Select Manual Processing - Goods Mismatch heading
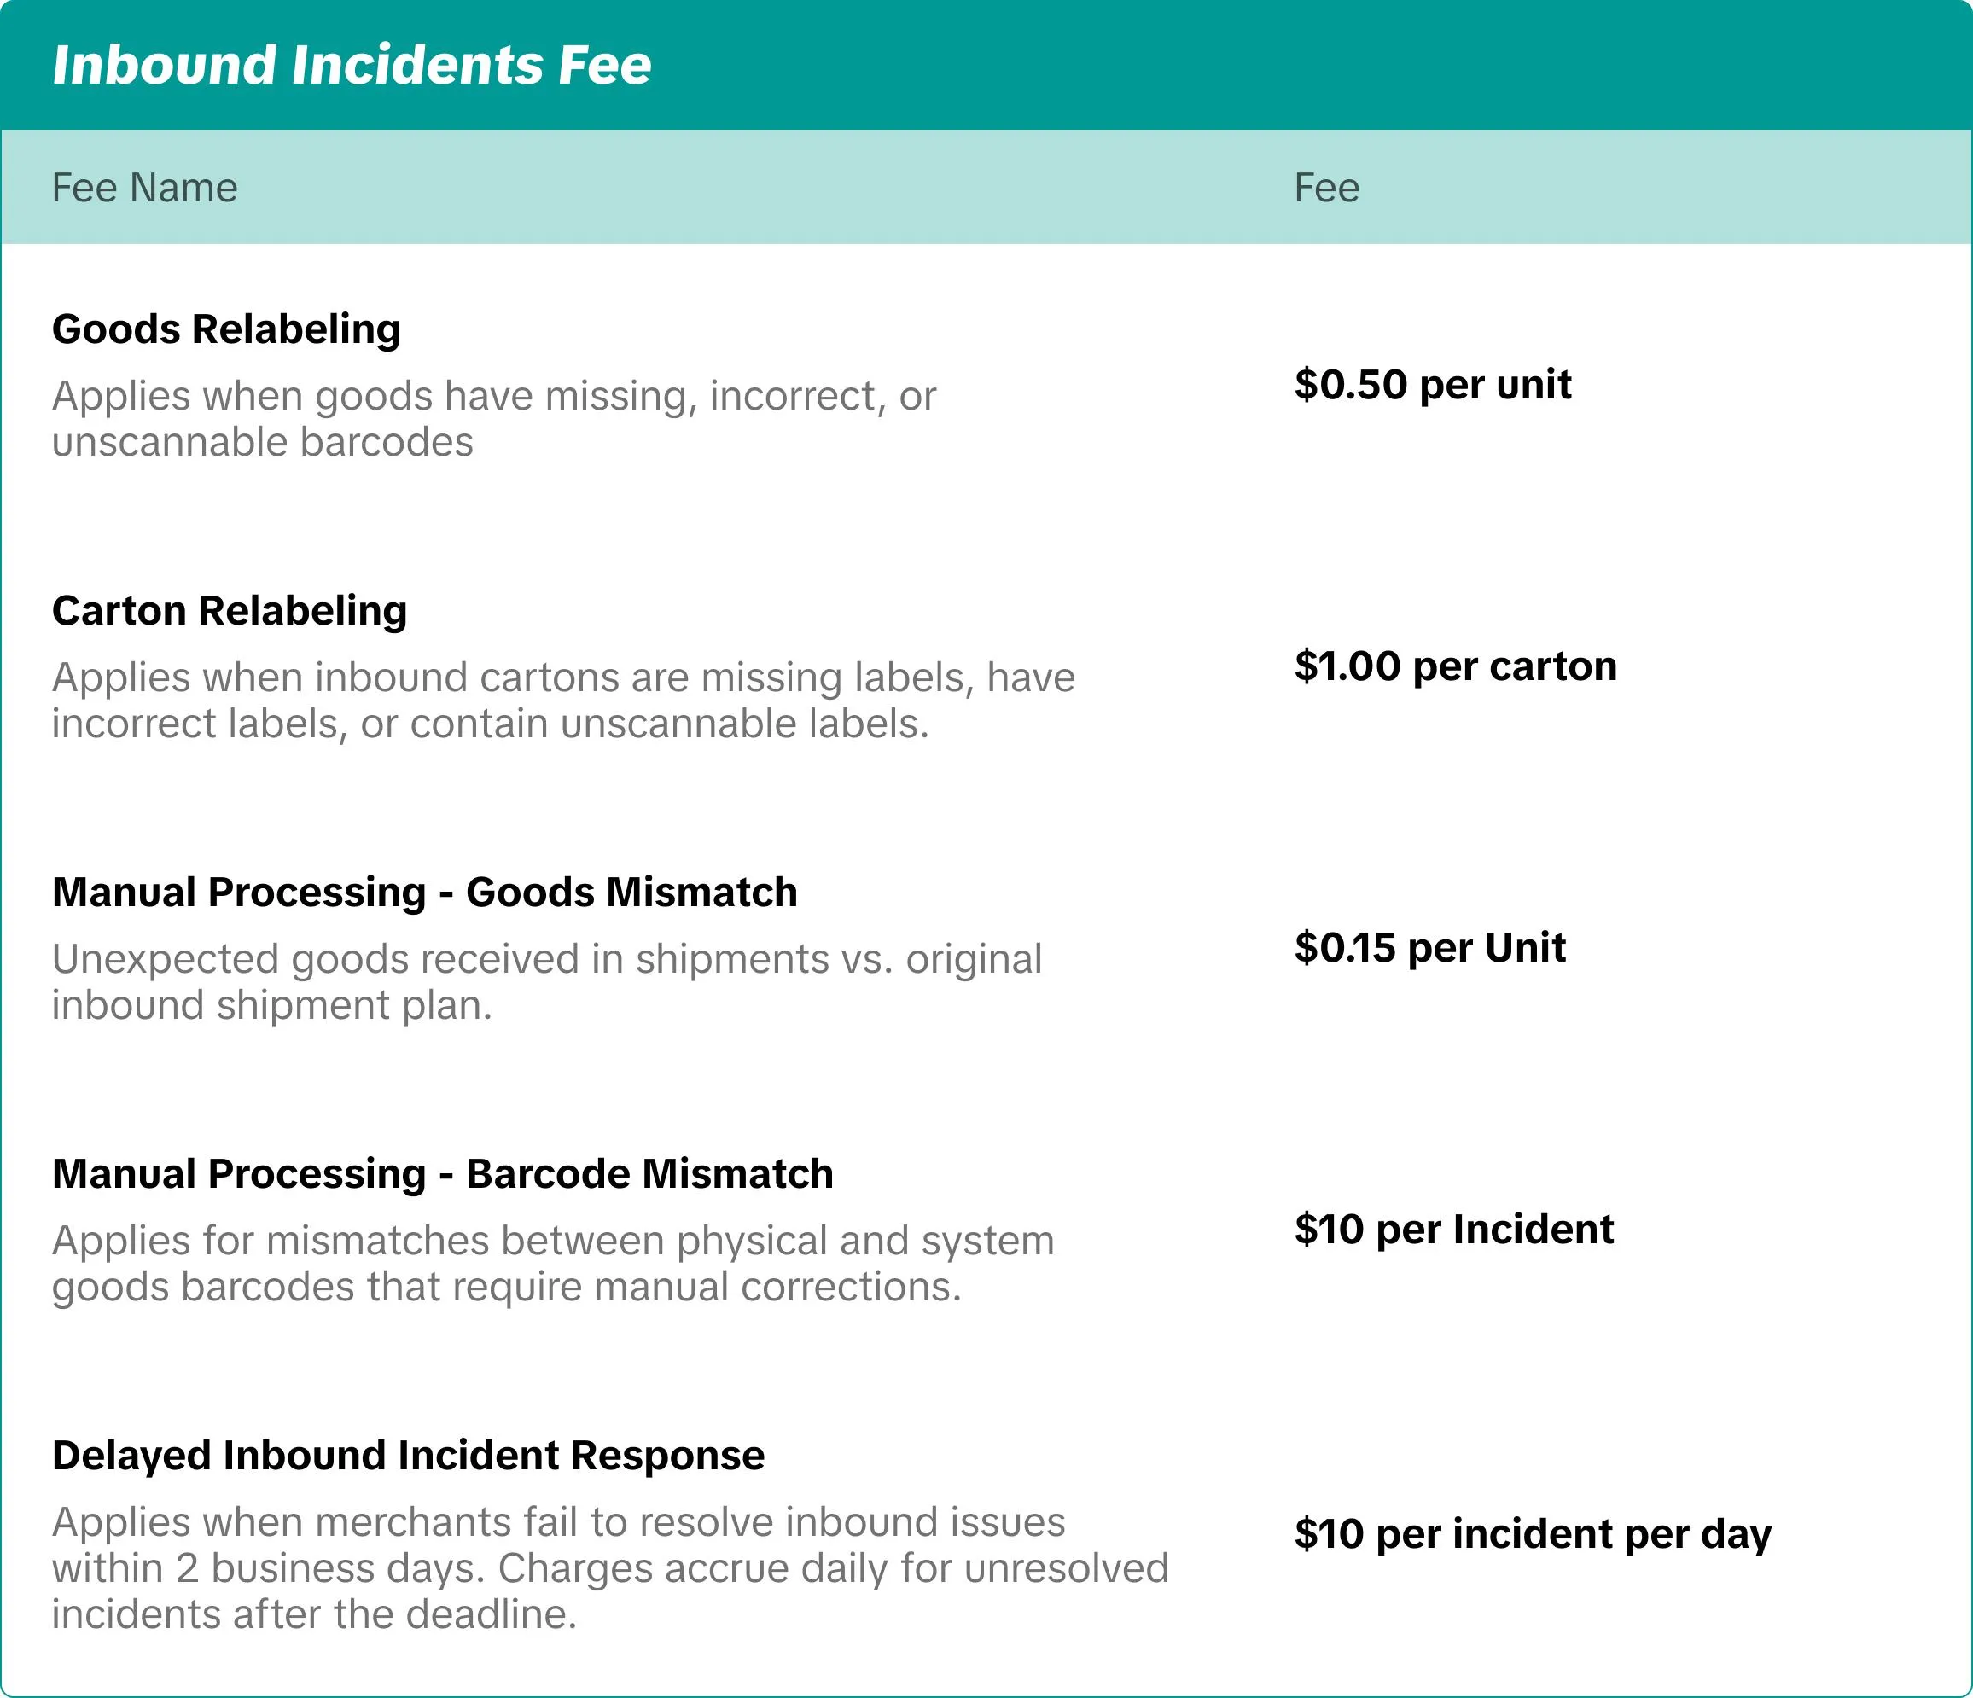This screenshot has width=1973, height=1698. (425, 893)
